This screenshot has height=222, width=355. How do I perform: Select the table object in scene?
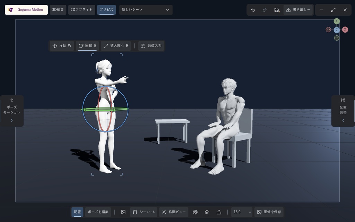(172, 122)
